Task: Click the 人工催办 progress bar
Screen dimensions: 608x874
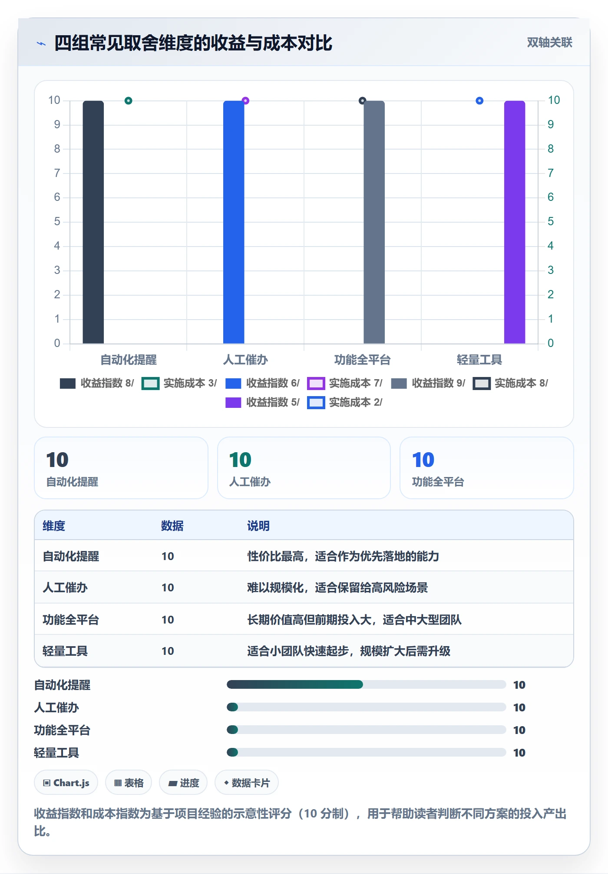Action: tap(367, 707)
